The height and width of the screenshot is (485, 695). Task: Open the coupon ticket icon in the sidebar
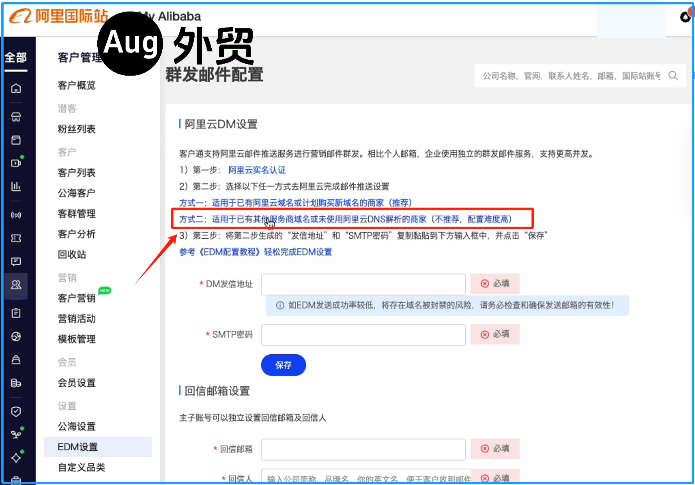click(16, 238)
